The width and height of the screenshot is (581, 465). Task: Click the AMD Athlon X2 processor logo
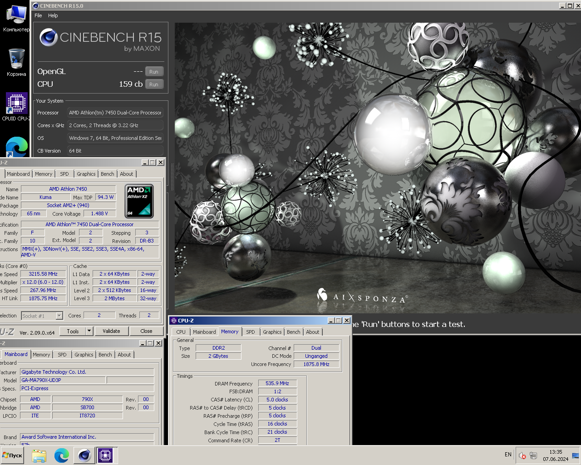(x=139, y=201)
